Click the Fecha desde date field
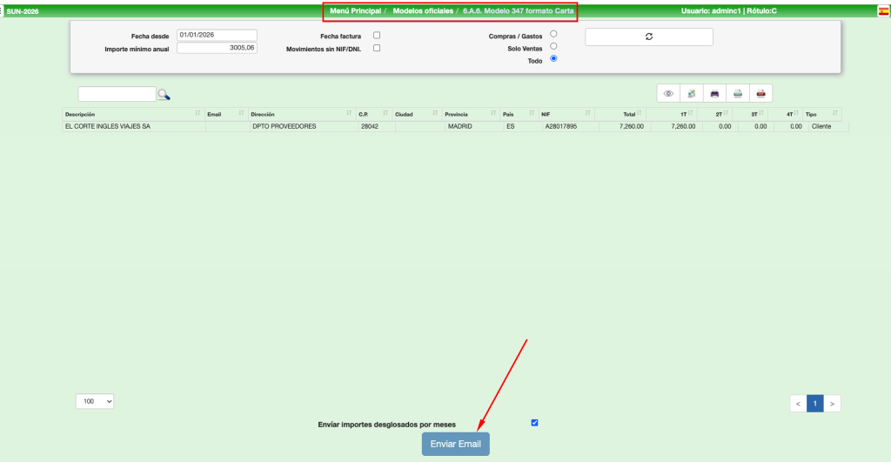 [x=217, y=36]
